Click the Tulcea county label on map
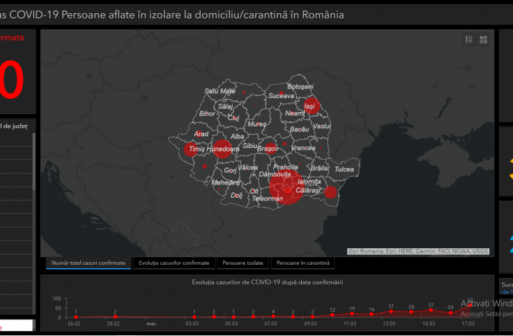This screenshot has width=513, height=336. click(344, 169)
